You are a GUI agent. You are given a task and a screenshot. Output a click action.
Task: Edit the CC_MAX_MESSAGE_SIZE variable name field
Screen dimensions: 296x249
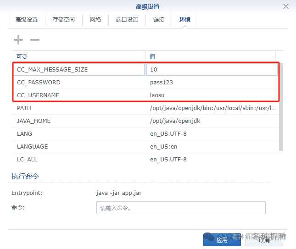79,70
